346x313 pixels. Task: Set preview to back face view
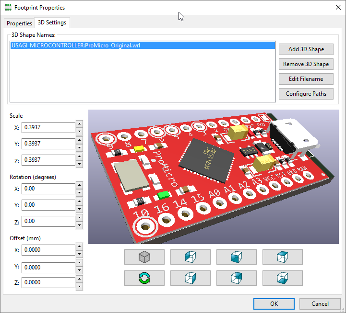pos(237,278)
